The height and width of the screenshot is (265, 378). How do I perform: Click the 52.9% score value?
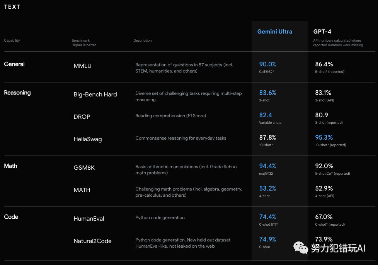coord(324,189)
